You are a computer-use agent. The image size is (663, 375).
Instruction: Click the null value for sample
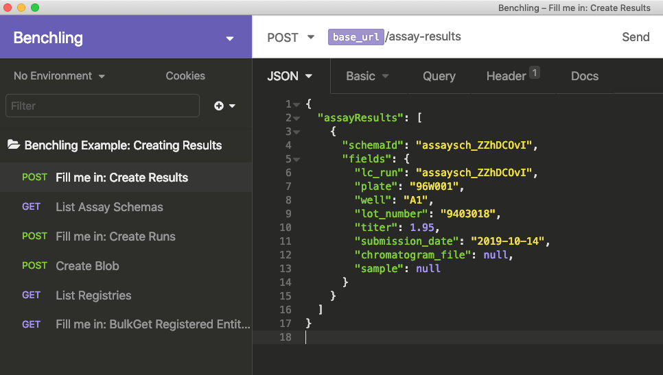coord(428,269)
